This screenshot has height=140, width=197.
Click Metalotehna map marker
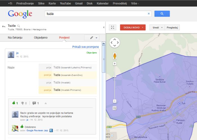coord(132,137)
